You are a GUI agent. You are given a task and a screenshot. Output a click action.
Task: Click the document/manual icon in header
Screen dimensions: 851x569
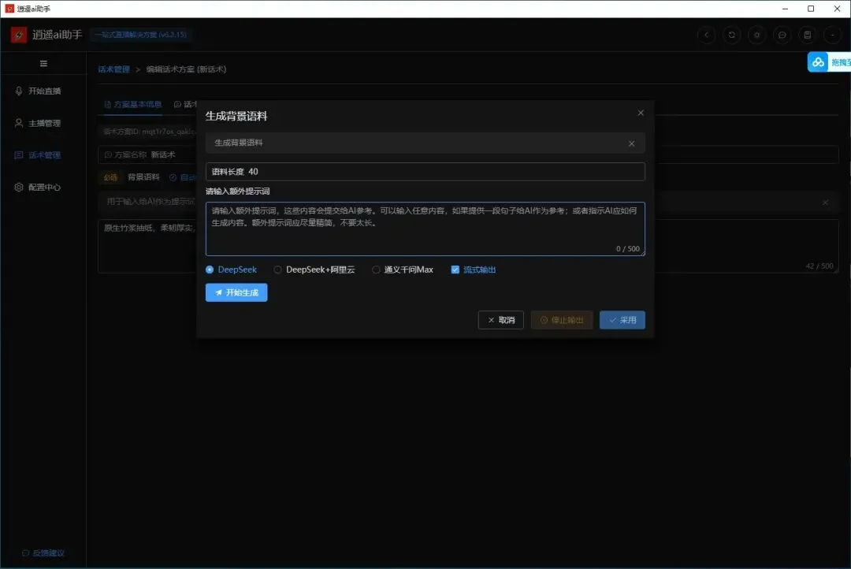click(808, 35)
